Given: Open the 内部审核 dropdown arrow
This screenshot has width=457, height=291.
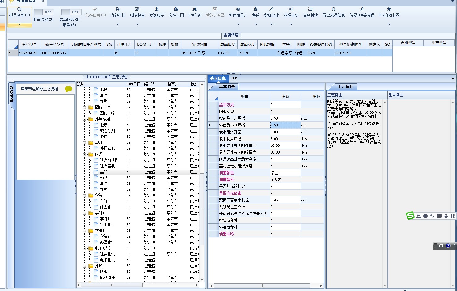Looking at the screenshot, I should (x=118, y=24).
